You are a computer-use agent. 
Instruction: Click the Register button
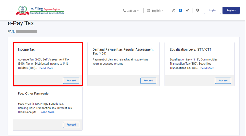pyautogui.click(x=231, y=10)
